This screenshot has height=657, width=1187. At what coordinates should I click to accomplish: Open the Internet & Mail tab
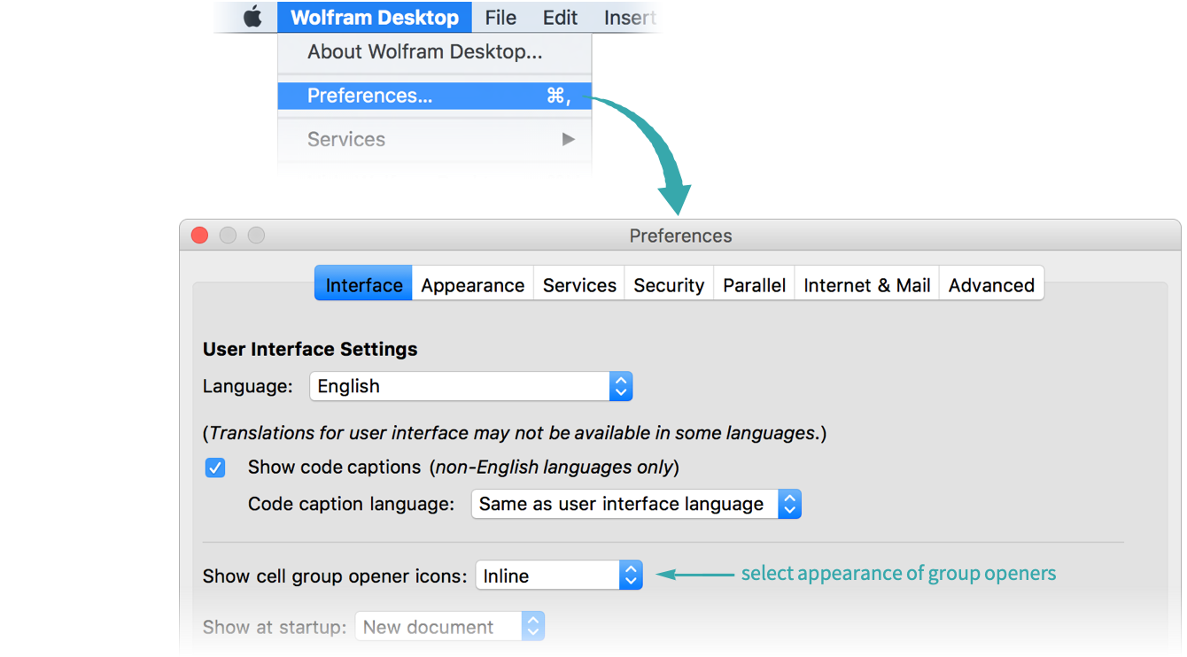[x=866, y=285]
